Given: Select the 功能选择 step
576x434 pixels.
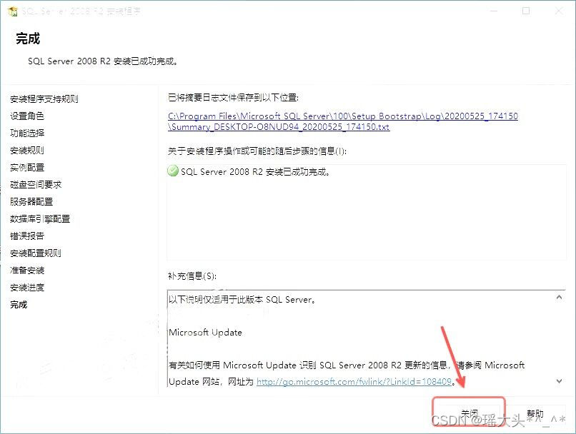Looking at the screenshot, I should 27,133.
